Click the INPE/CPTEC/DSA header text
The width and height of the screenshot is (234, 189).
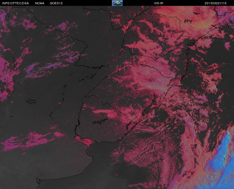click(x=15, y=3)
